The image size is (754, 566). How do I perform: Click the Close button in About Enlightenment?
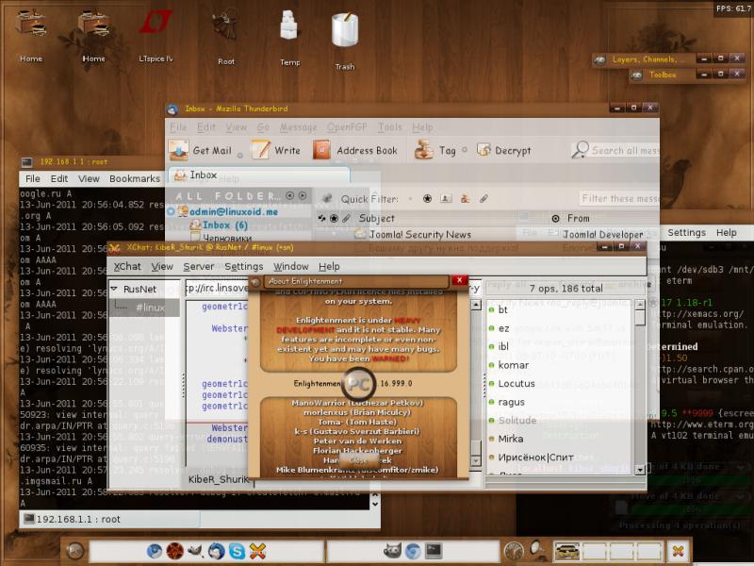click(358, 460)
